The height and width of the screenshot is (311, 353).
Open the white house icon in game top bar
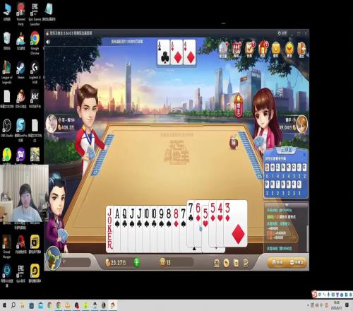(x=223, y=49)
